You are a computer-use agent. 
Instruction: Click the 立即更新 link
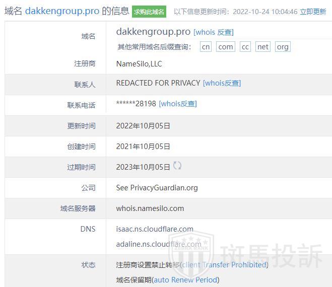point(313,12)
